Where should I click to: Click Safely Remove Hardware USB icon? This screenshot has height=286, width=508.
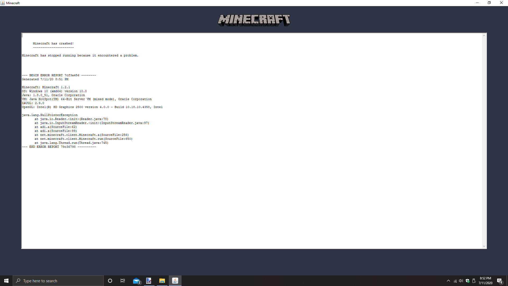474,281
